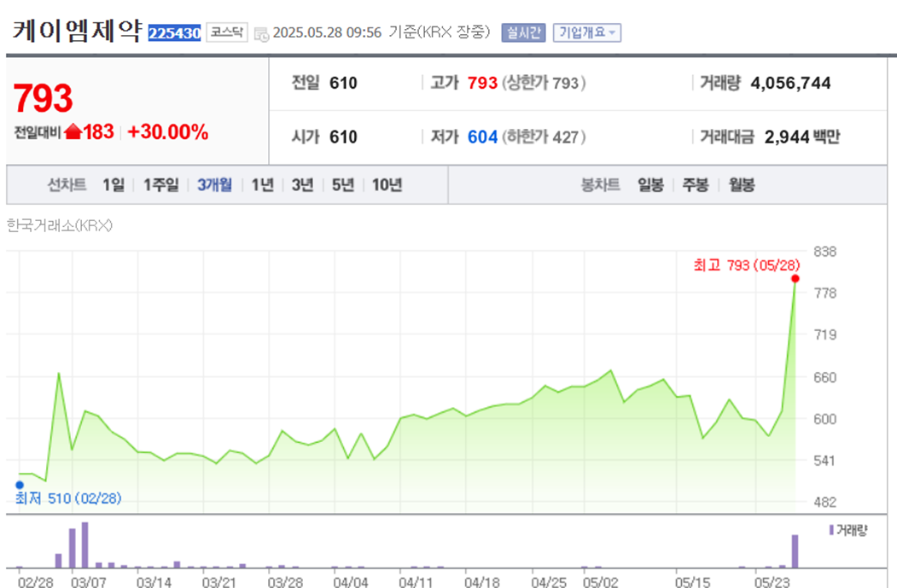Viewport: 897px width, 588px height.
Task: Click the tallest volume bar near 03/07
Action: (x=85, y=544)
